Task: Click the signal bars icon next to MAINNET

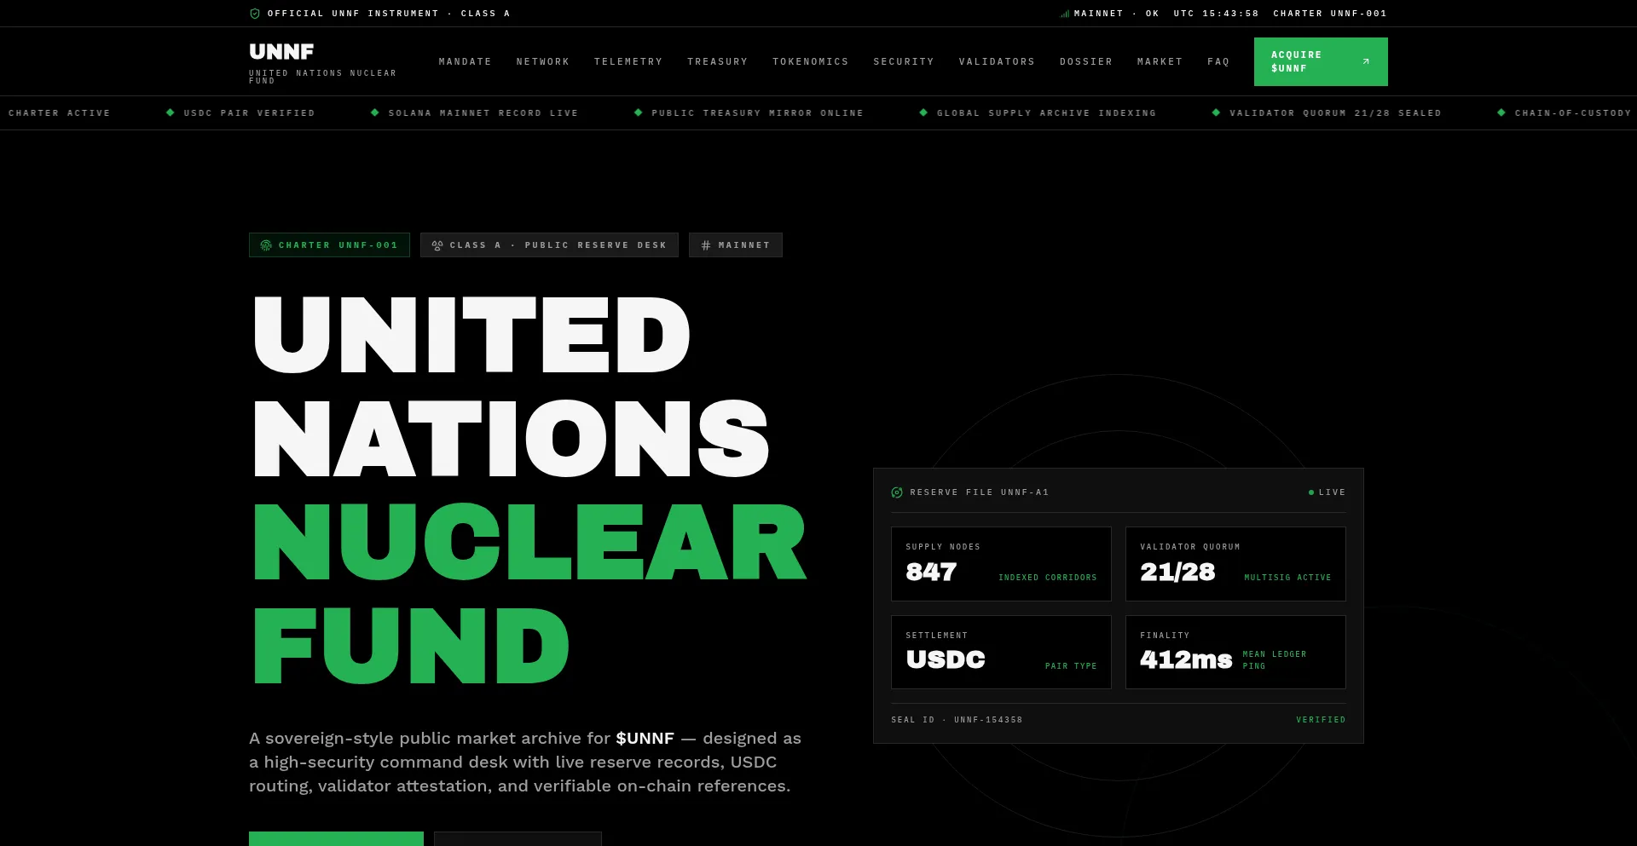Action: (x=1065, y=14)
